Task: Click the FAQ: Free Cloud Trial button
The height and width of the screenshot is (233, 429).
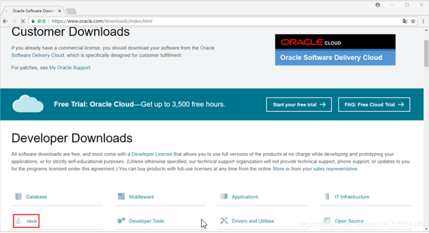Action: tap(374, 104)
